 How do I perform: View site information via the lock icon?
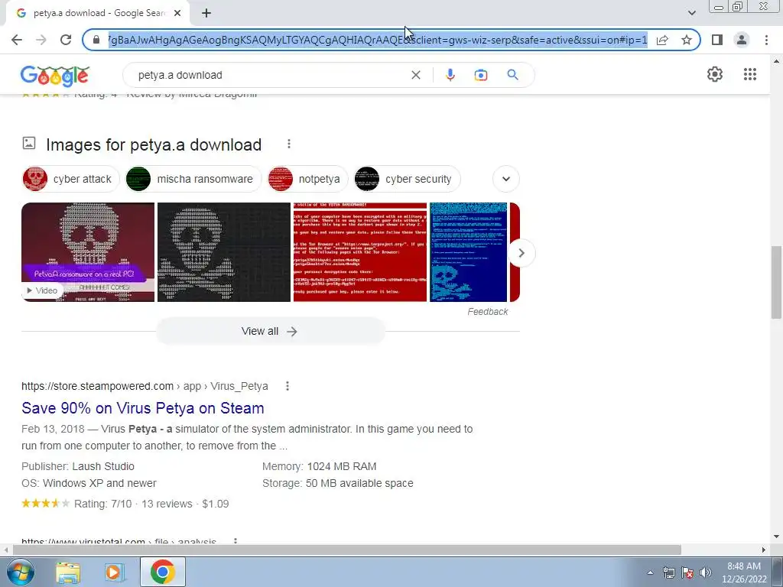(x=96, y=40)
